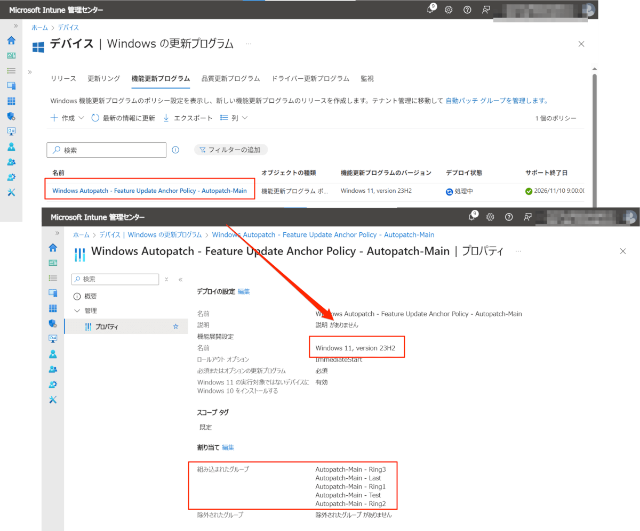Open Tenant administration icon in upper sidebar
Image resolution: width=640 pixels, height=531 pixels.
[x=11, y=177]
